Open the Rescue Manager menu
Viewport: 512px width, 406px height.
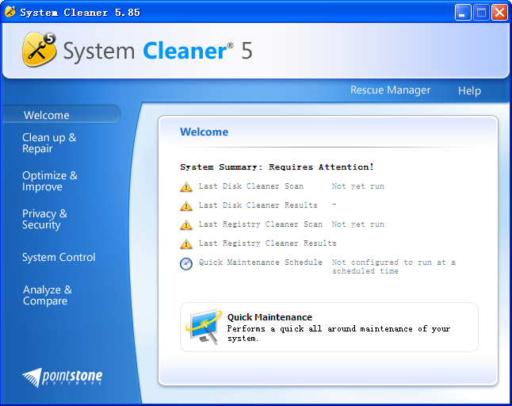[x=390, y=90]
